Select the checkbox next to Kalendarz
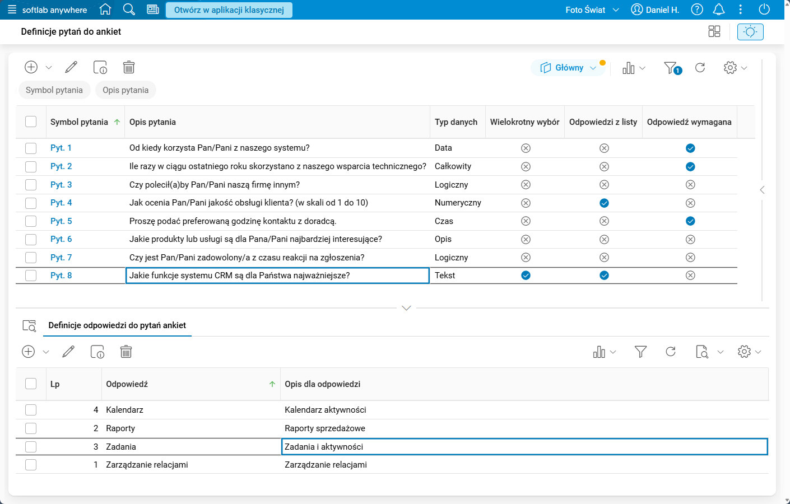790x504 pixels. [31, 410]
